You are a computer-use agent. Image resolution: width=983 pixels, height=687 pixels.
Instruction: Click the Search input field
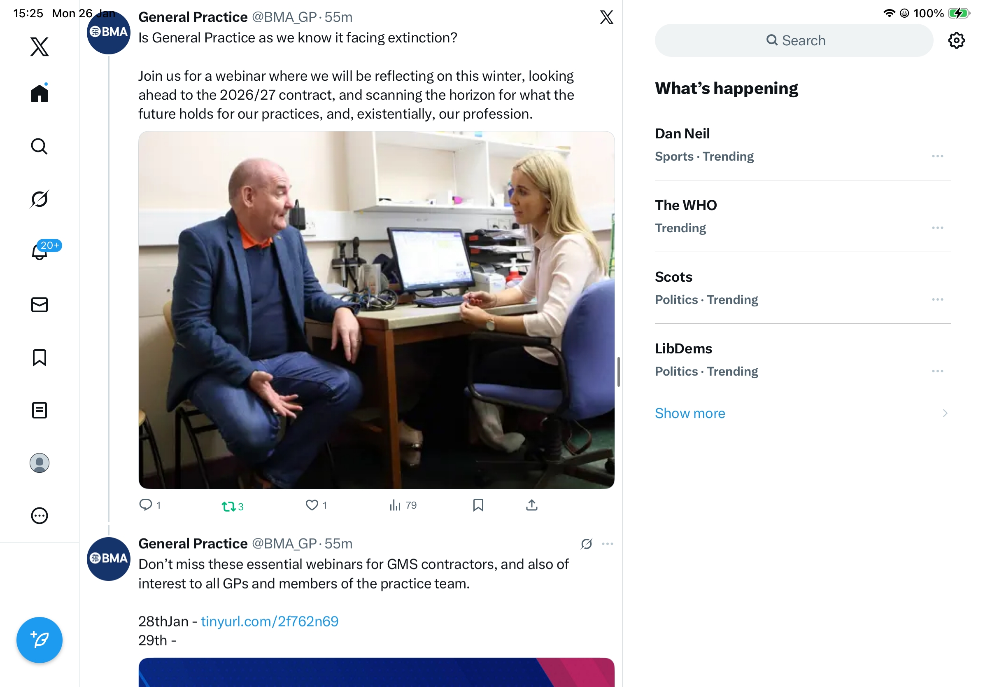(x=794, y=40)
